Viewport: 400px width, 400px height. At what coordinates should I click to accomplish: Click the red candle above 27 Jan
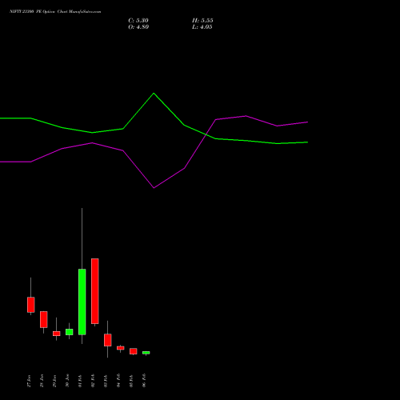[x=31, y=305]
